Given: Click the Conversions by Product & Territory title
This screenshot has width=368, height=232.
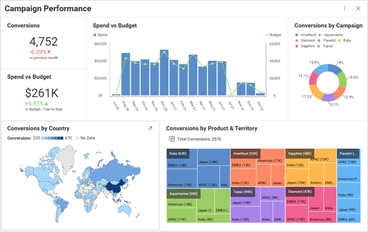Looking at the screenshot, I should (211, 128).
